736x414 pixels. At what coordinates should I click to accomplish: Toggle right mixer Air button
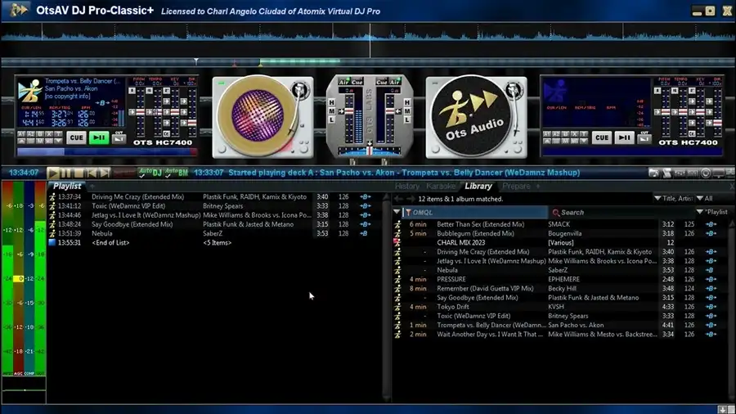pyautogui.click(x=394, y=82)
